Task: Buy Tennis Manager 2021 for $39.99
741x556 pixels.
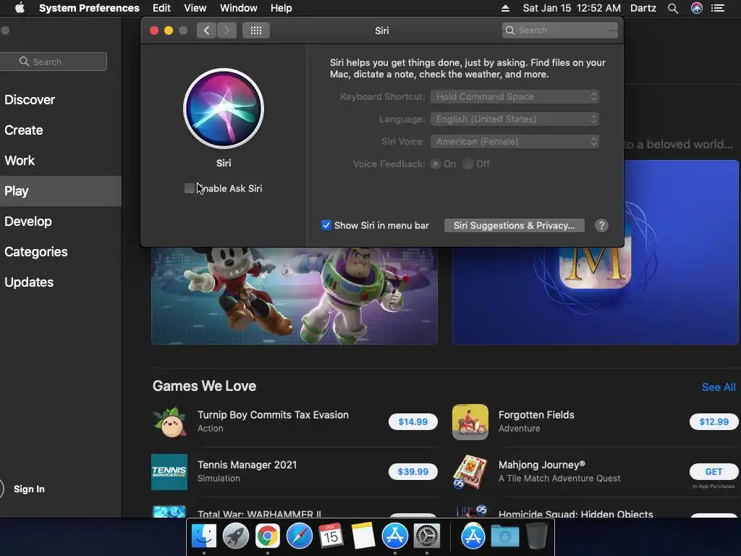Action: click(x=413, y=472)
